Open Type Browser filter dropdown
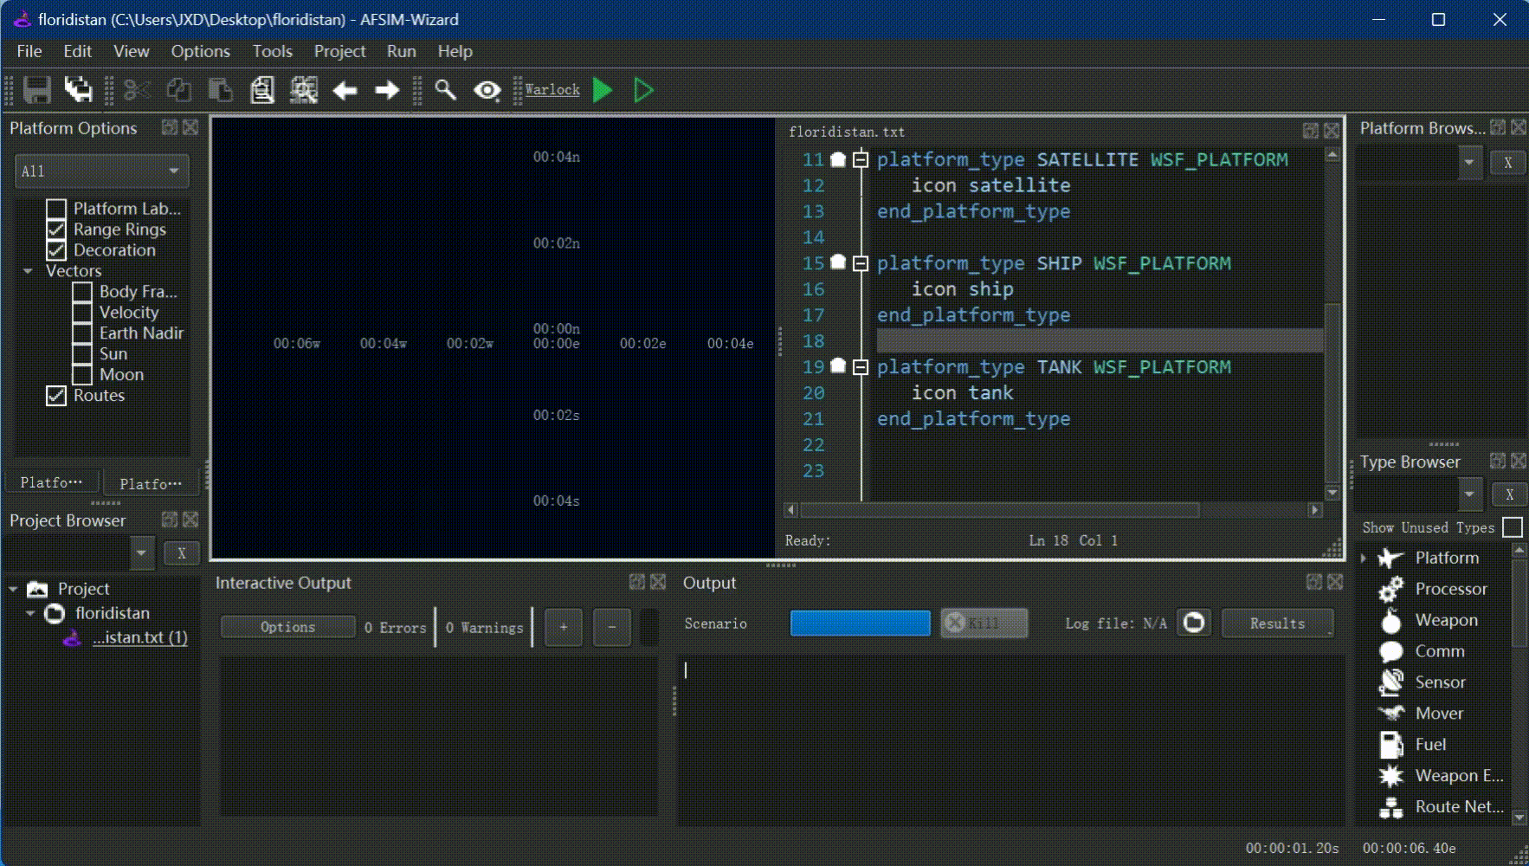The image size is (1529, 866). click(1469, 494)
